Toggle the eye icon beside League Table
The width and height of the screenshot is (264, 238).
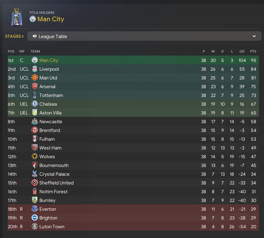[35, 36]
